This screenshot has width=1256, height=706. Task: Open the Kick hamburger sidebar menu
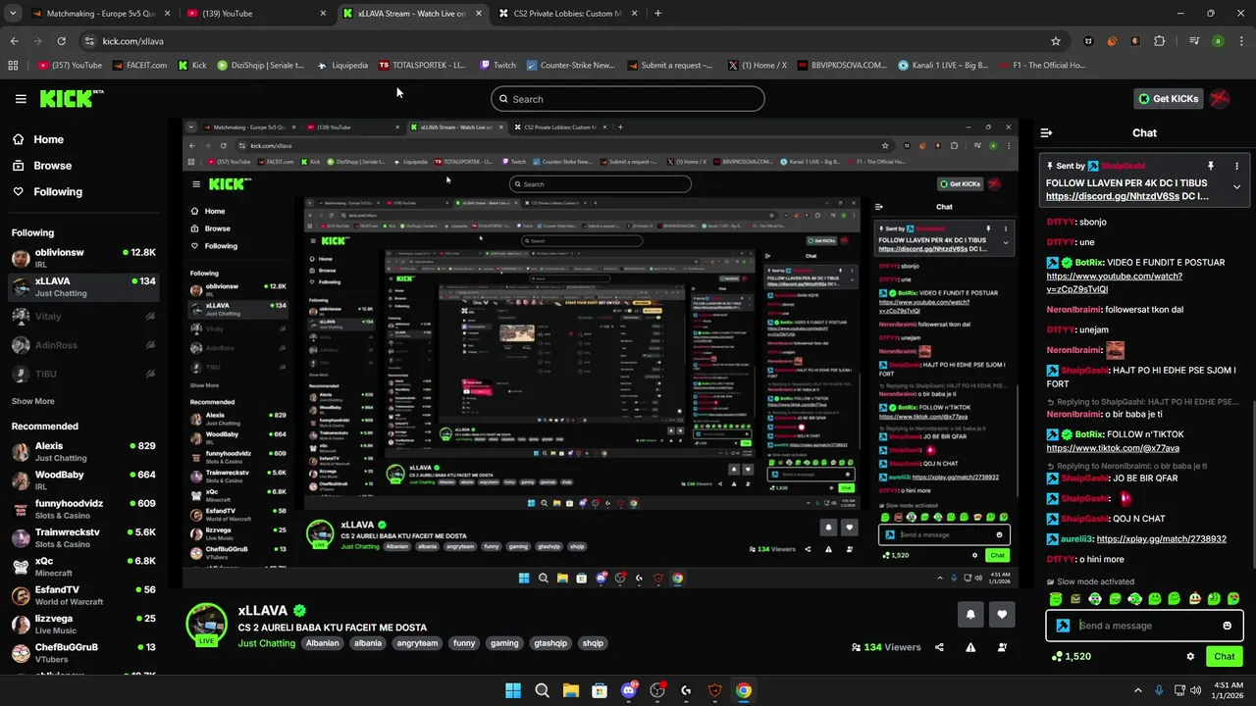pyautogui.click(x=21, y=99)
